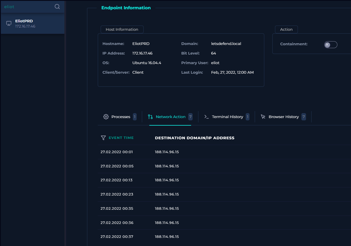Click the IP Address value 172.16.17.46 in Host Information
351x246 pixels.
pos(142,53)
